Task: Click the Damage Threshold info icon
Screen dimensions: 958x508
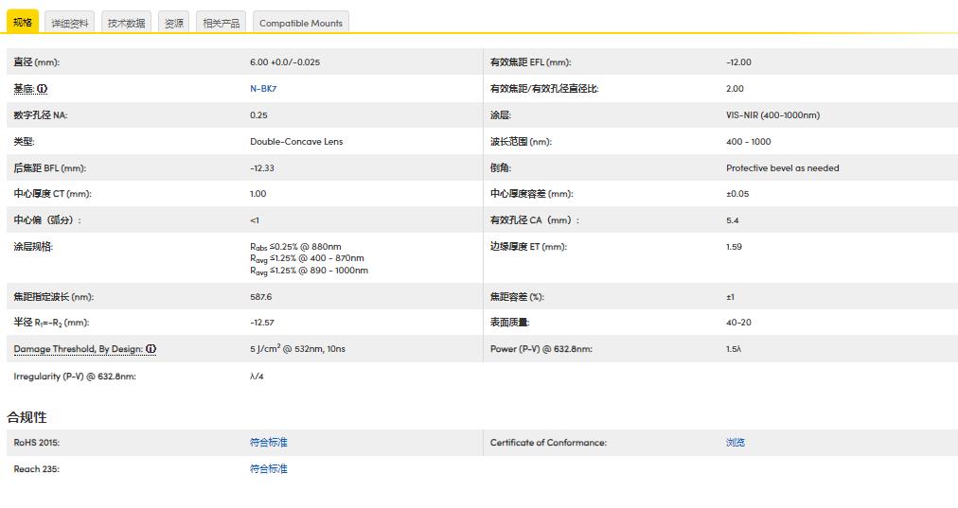Action: 151,349
